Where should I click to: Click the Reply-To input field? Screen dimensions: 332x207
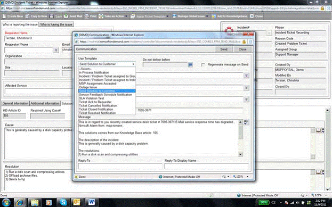[x=120, y=166]
